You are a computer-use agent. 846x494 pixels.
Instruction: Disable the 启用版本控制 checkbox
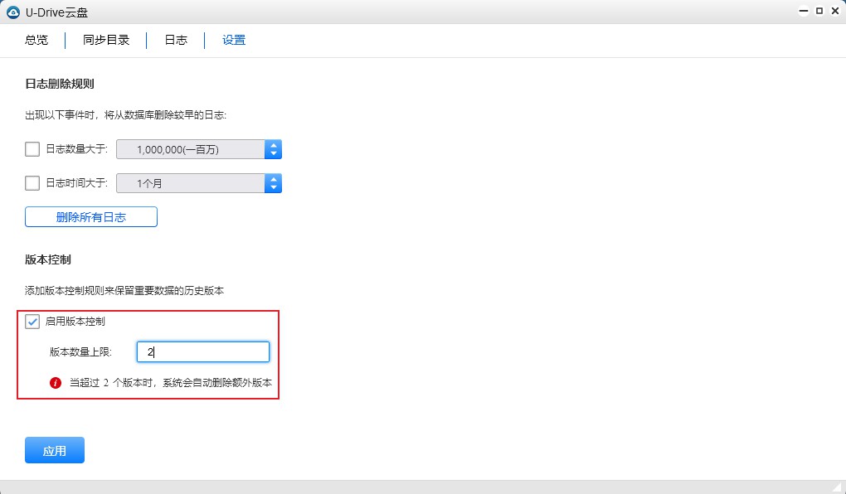pos(32,322)
